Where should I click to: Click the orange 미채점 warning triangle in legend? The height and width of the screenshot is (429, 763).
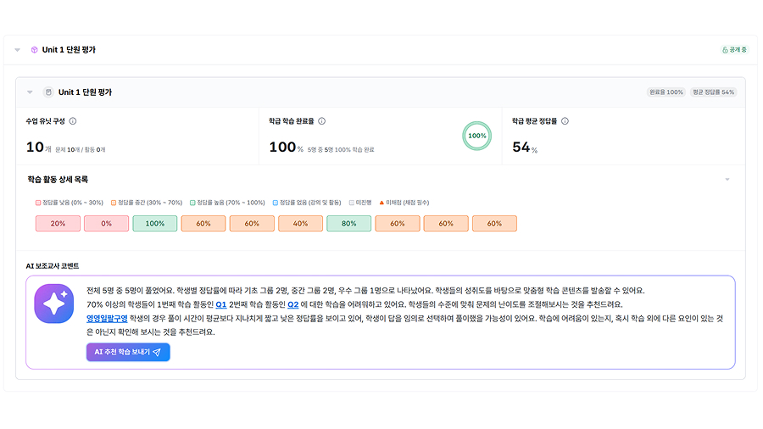coord(381,203)
